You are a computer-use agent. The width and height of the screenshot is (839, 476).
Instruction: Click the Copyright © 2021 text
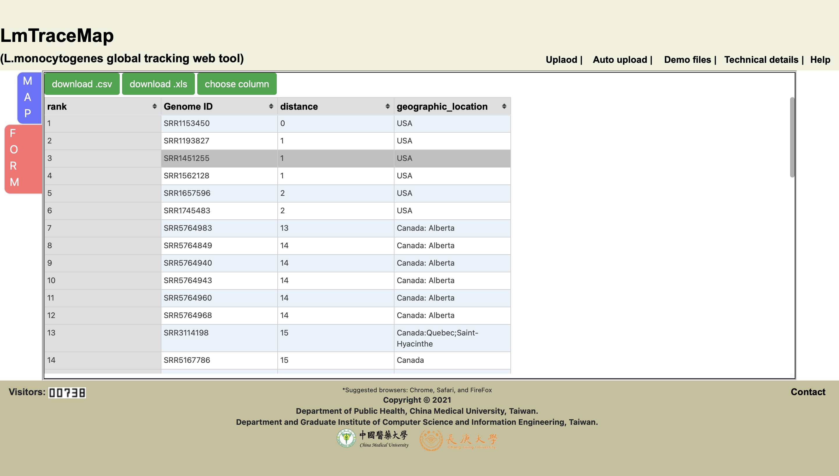(417, 400)
